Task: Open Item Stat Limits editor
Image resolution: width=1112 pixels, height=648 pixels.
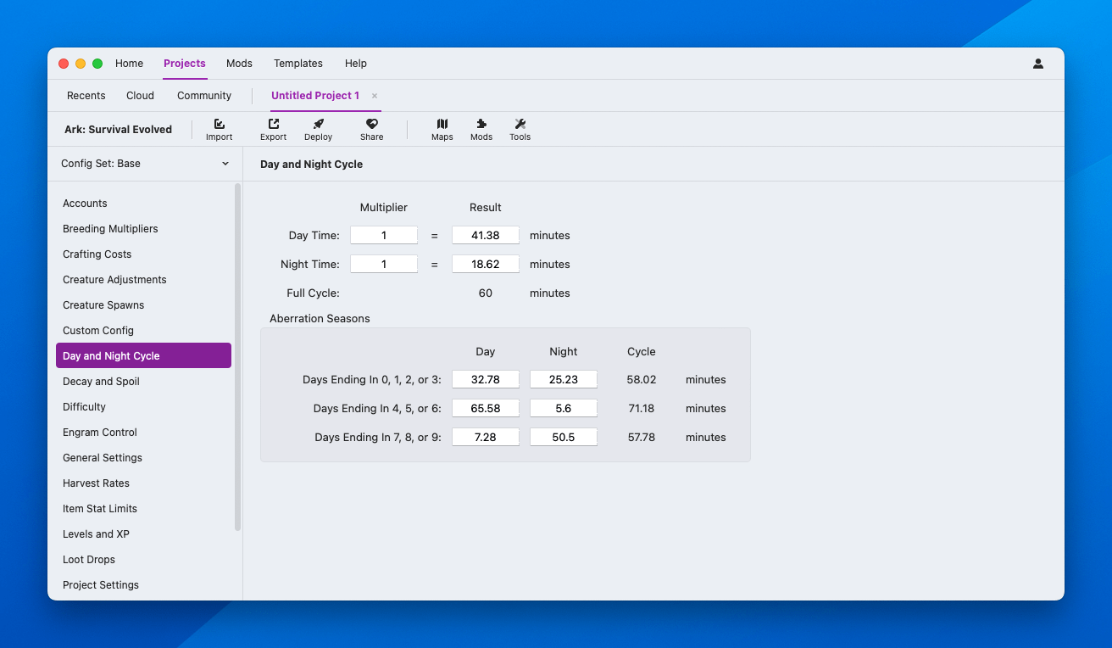Action: [x=143, y=509]
